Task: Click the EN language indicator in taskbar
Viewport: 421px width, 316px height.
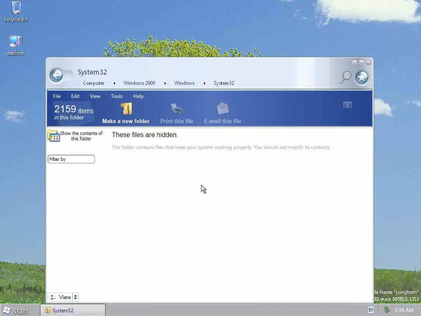Action: pos(371,310)
